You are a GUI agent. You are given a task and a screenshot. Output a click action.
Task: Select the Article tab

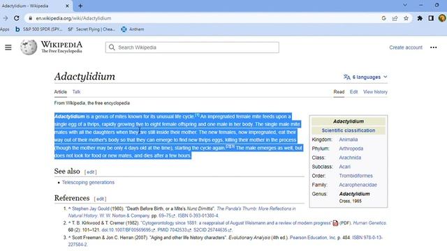(61, 92)
